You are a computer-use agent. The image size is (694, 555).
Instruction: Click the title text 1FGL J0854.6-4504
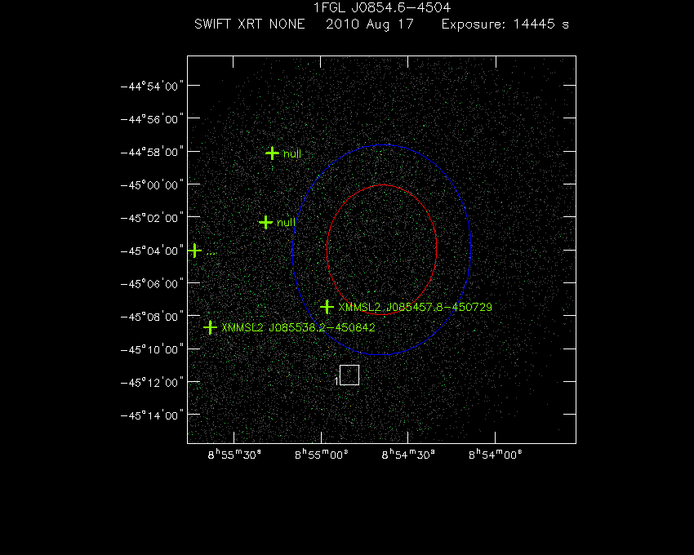(382, 7)
